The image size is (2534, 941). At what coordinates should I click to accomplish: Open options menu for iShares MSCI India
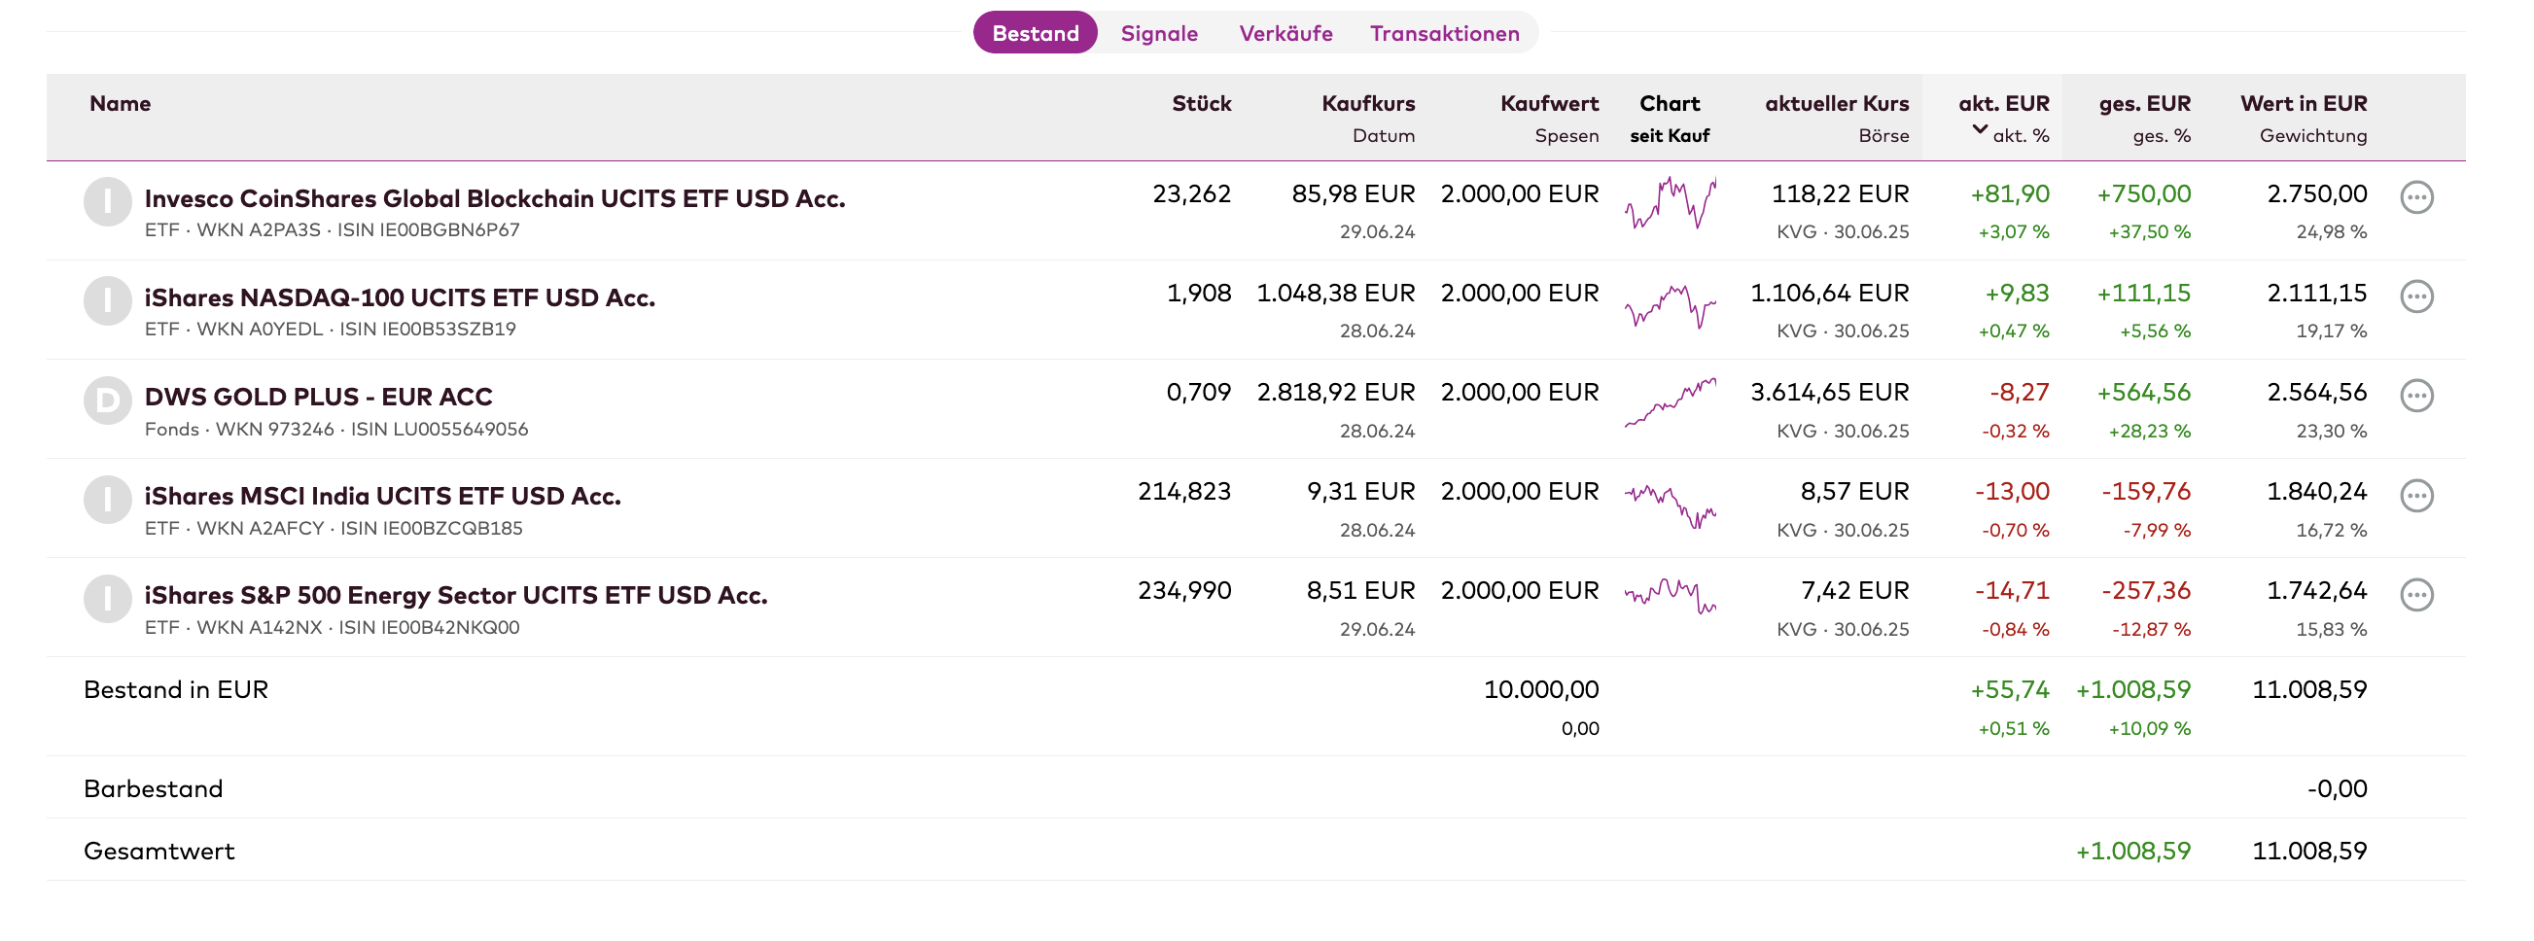click(2416, 496)
